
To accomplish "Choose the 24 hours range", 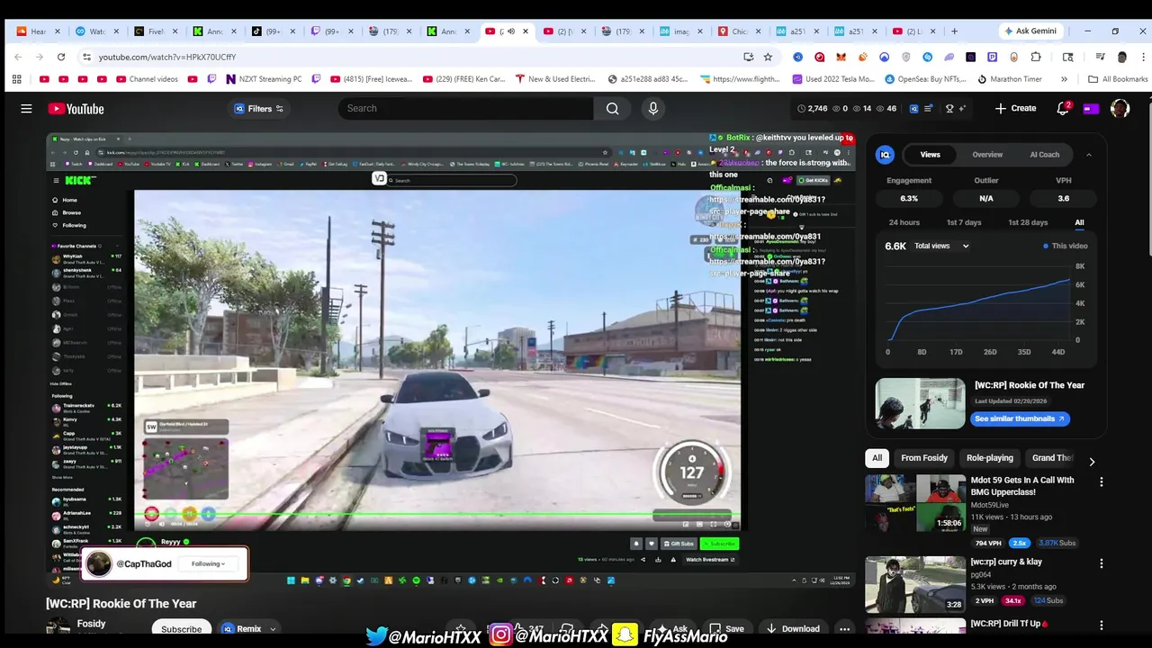I will click(904, 222).
